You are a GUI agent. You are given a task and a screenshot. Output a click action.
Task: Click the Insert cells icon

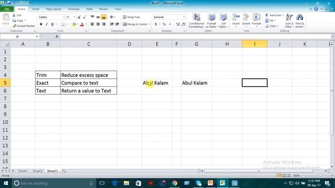click(236, 18)
